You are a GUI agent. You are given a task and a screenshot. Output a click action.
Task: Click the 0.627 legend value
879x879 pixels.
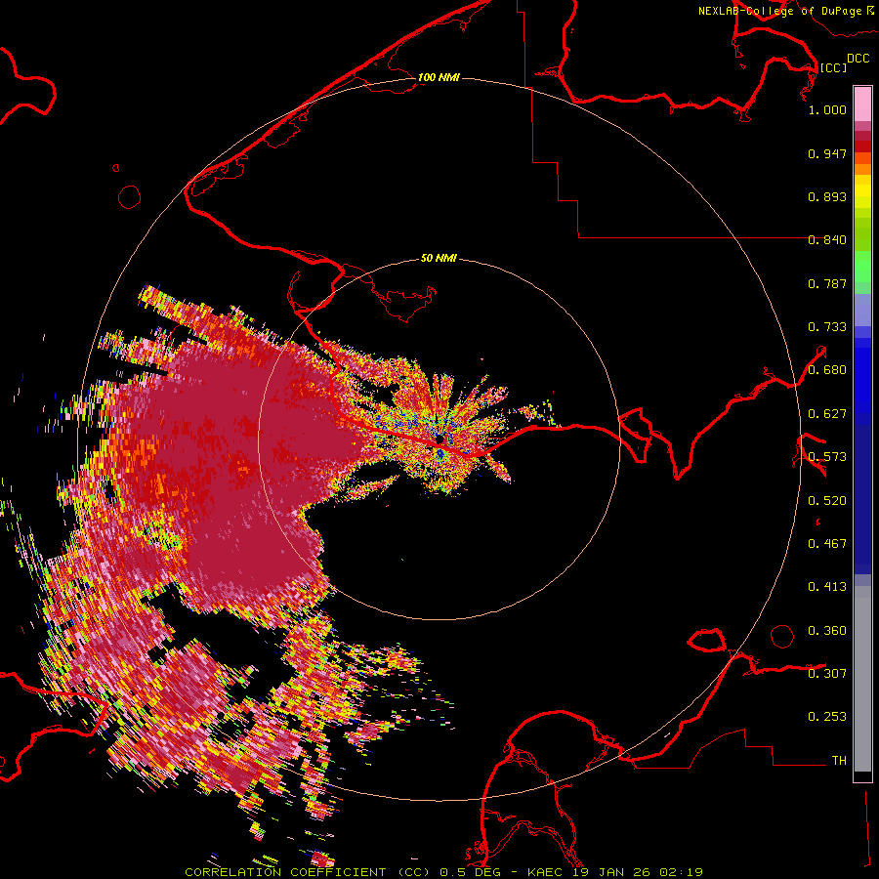[x=827, y=414]
